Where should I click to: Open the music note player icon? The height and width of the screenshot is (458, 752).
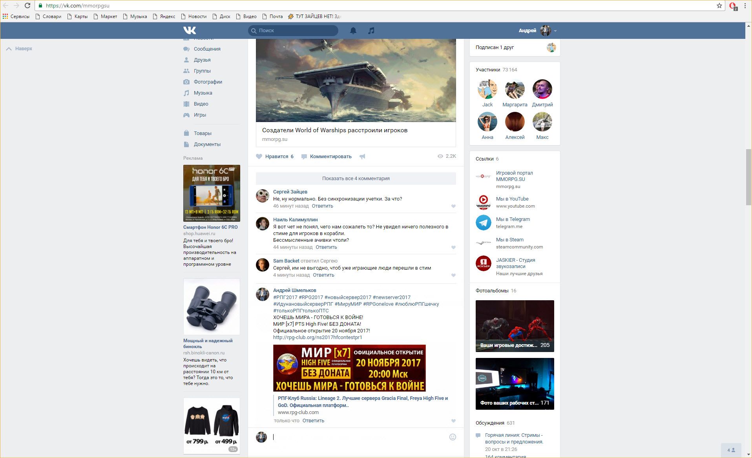(371, 31)
